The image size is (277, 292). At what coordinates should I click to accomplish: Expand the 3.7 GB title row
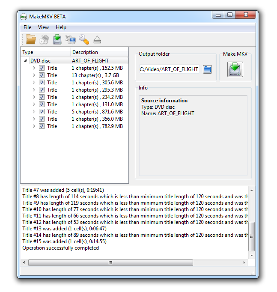(x=34, y=75)
